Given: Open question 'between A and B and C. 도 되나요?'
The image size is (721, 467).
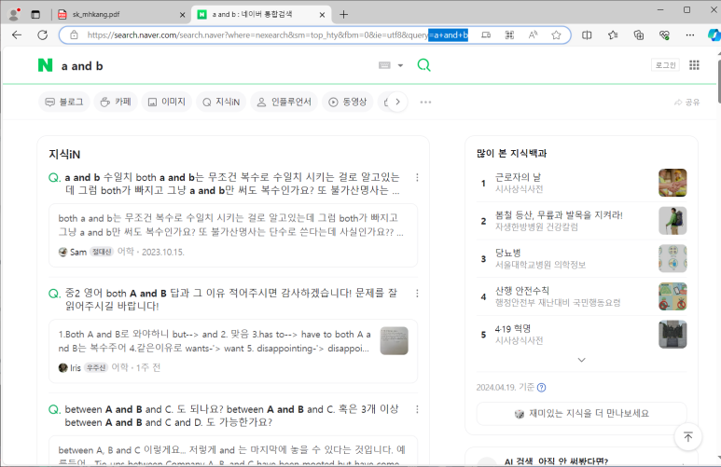Looking at the screenshot, I should coord(231,416).
